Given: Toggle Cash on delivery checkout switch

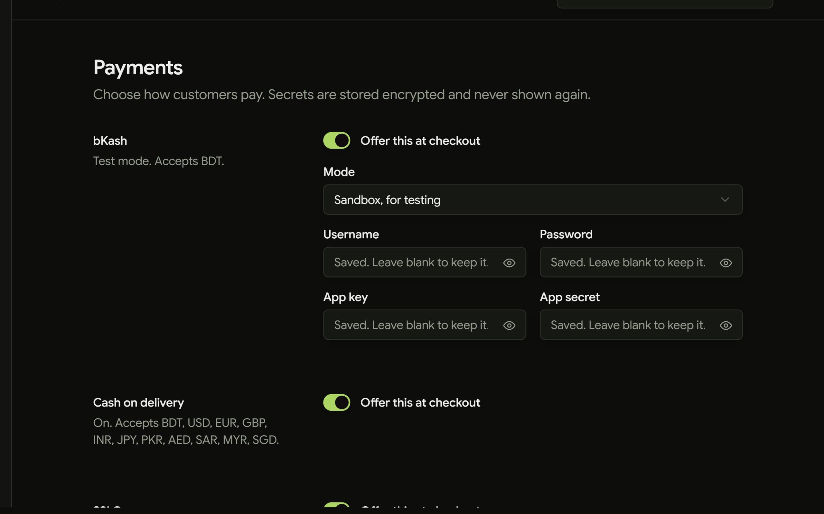Looking at the screenshot, I should pos(336,402).
